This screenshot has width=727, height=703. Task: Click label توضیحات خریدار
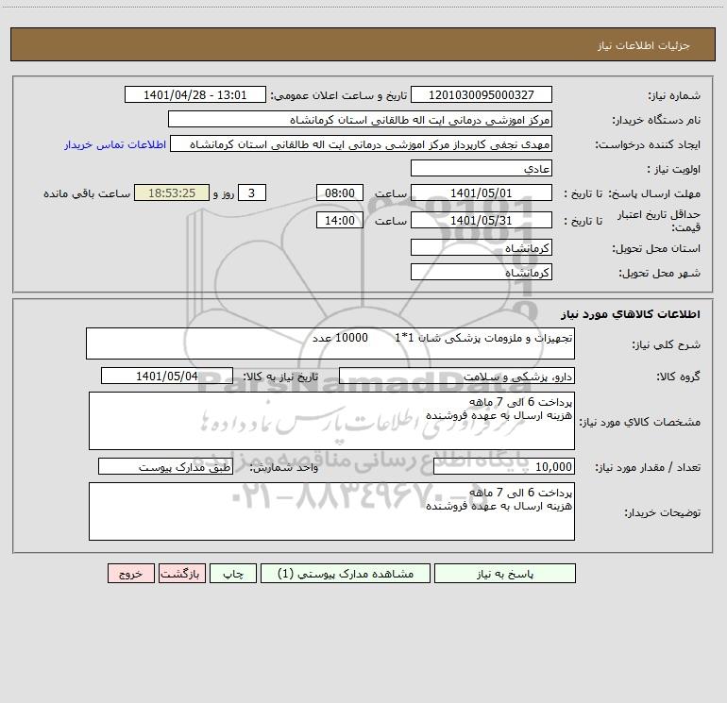[663, 513]
